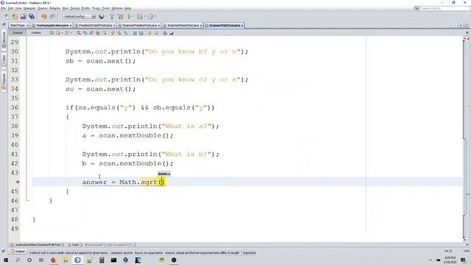Open the Source menu
This screenshot has width=471, height=265.
tap(43, 8)
